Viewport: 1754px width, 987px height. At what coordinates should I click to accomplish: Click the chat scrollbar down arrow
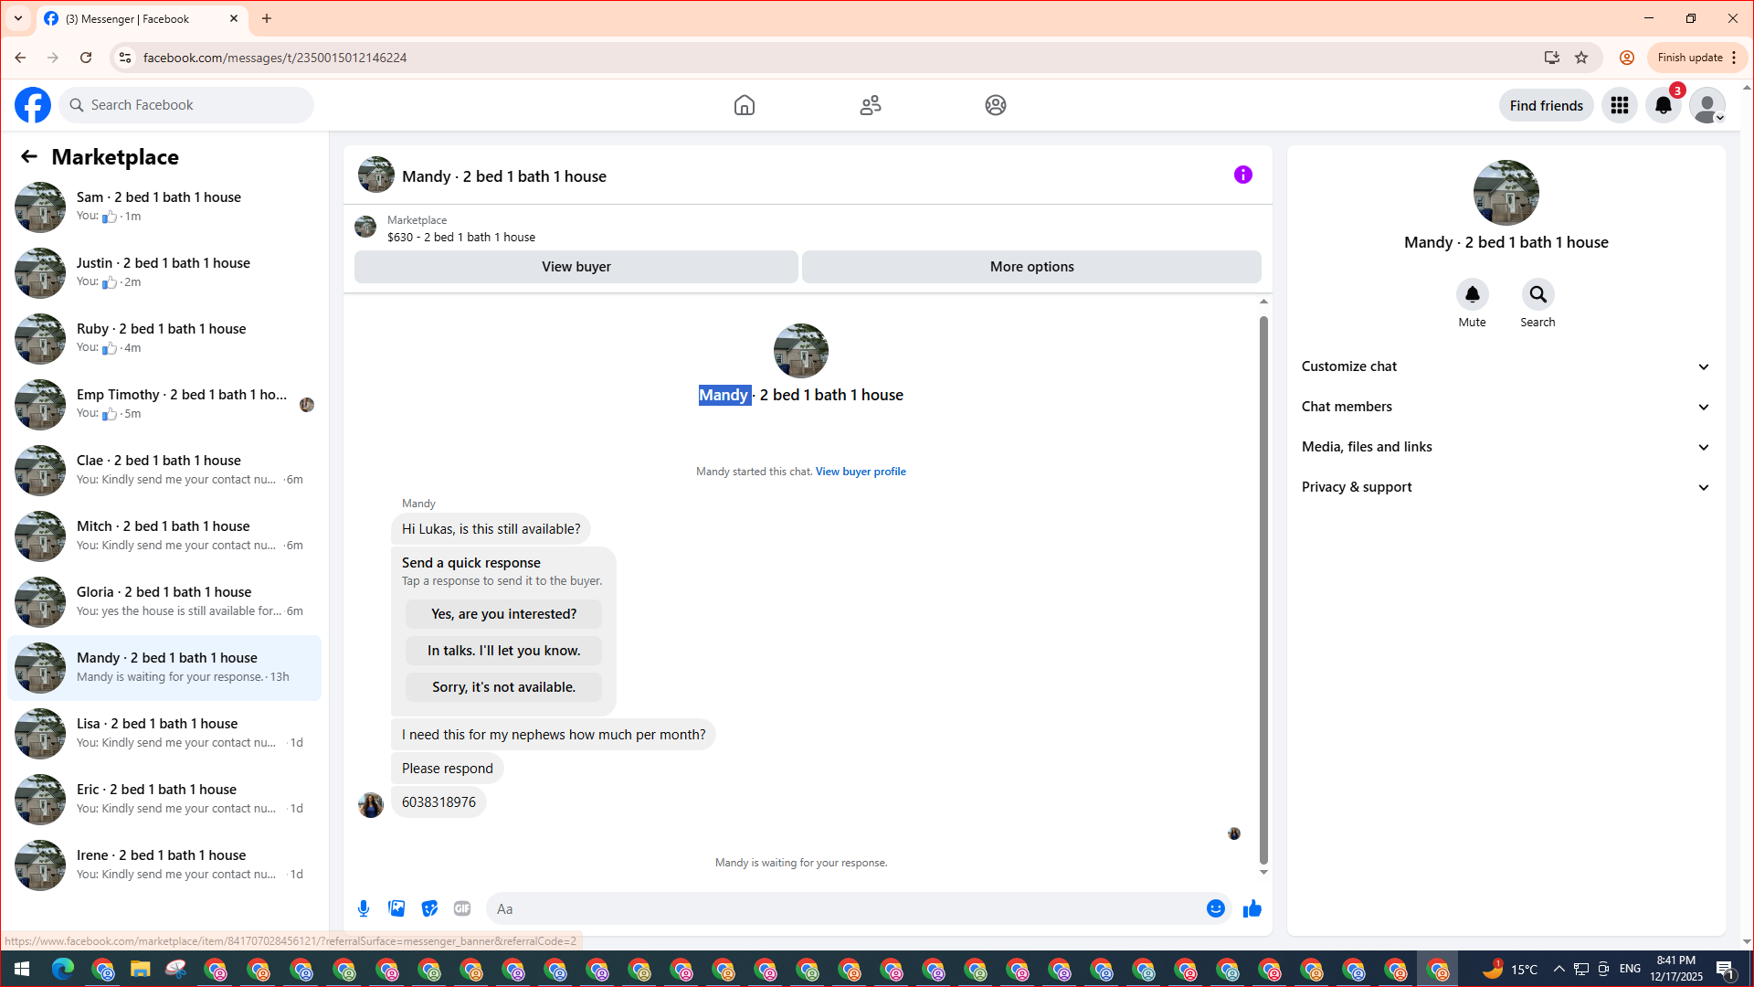pyautogui.click(x=1263, y=873)
